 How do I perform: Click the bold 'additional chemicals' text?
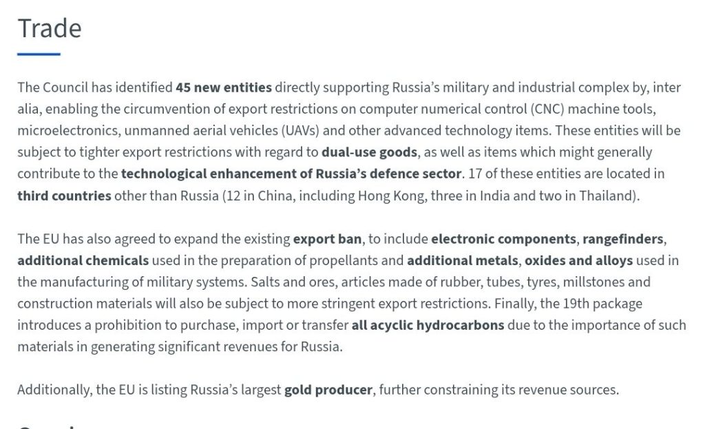(83, 260)
